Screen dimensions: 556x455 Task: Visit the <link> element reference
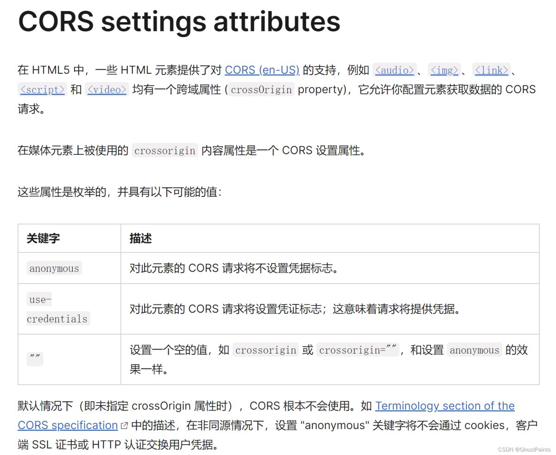coord(492,70)
